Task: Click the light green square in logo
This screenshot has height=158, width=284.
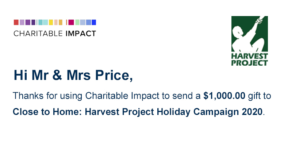Action: pos(77,23)
